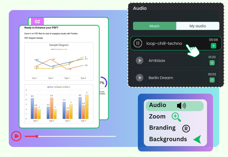Play the Ambisax track
Image resolution: width=228 pixels, height=157 pixels.
point(139,60)
